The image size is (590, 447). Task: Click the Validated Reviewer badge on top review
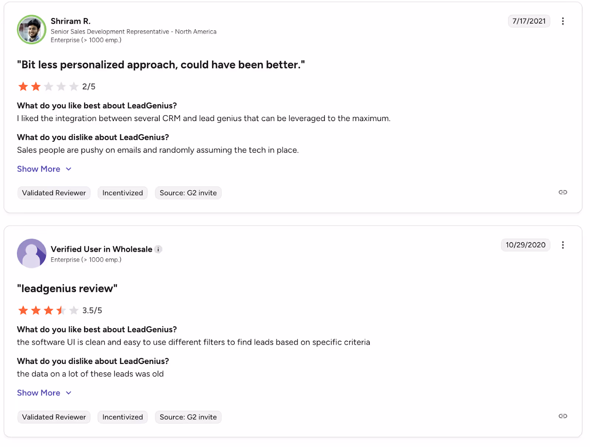pos(53,193)
